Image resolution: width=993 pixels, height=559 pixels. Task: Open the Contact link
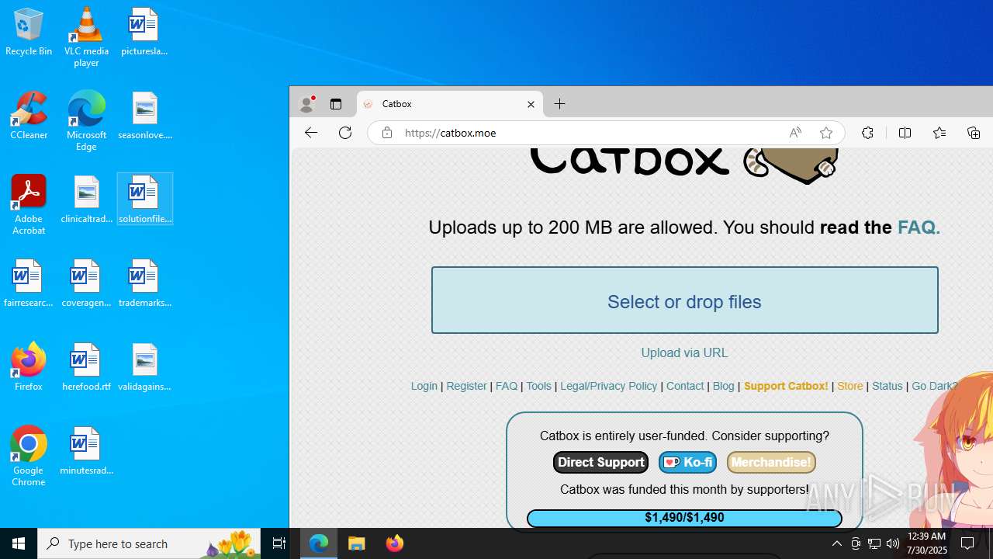coord(685,386)
